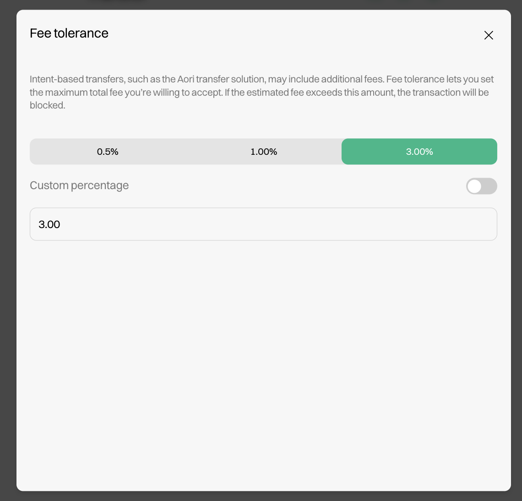Select the 0.5% fee tolerance option
Screen dimensions: 522x501
coord(108,152)
